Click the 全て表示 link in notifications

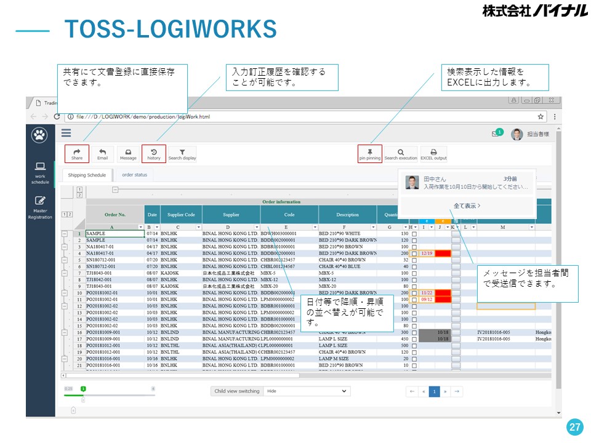[x=466, y=206]
